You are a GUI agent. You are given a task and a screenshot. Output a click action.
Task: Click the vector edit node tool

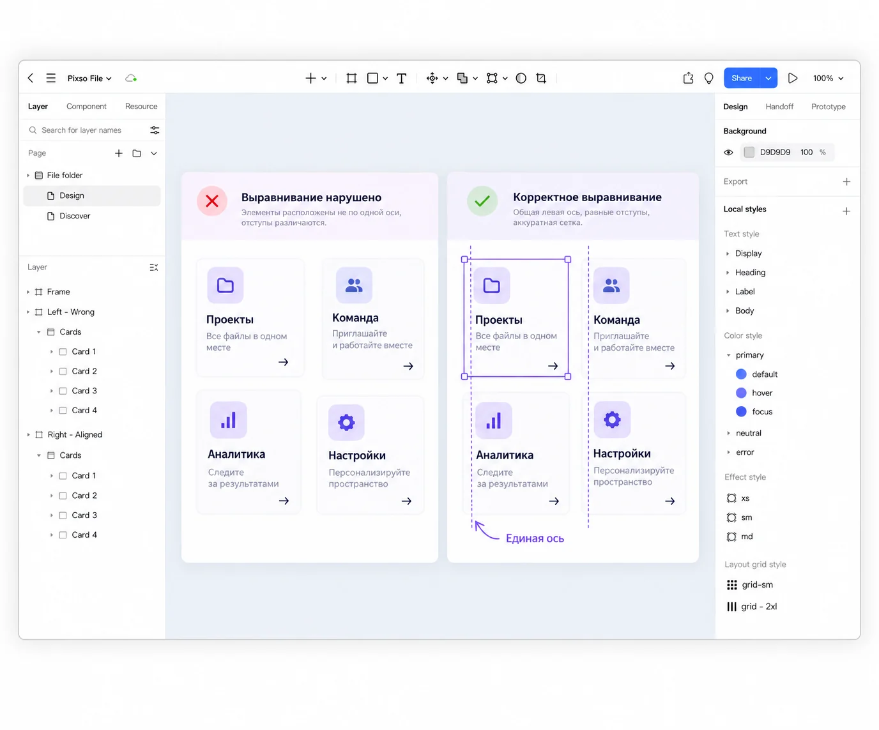(492, 78)
